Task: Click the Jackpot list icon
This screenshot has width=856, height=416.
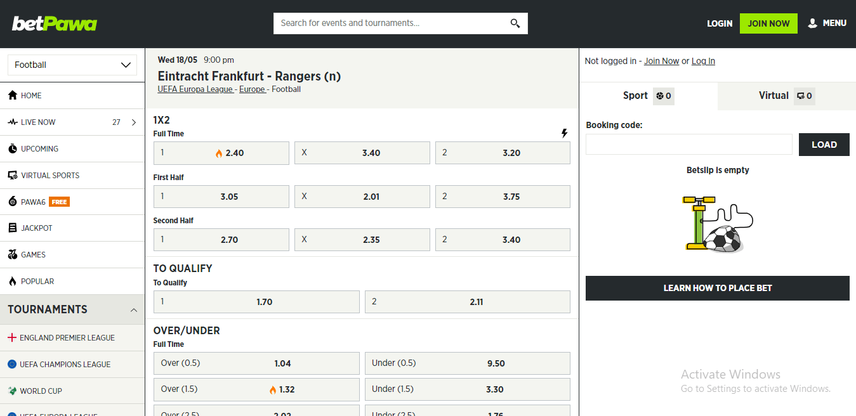Action: (13, 228)
